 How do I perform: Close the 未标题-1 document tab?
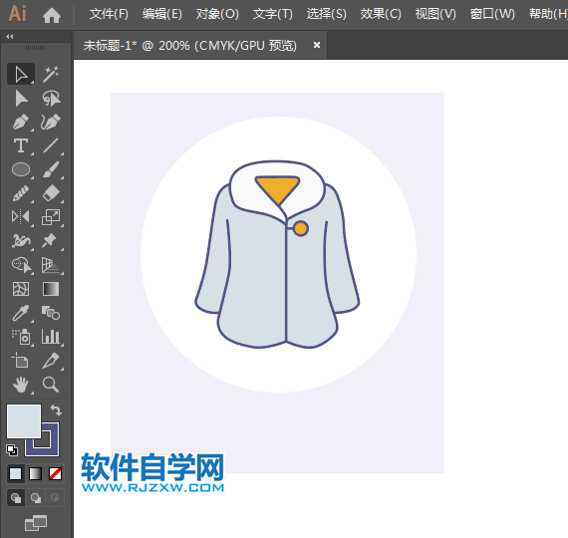(x=317, y=45)
